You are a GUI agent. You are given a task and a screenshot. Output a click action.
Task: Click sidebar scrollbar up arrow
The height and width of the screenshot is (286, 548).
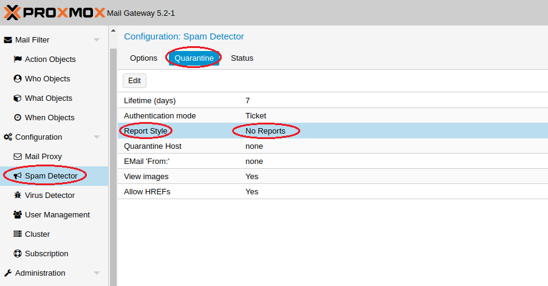(113, 31)
